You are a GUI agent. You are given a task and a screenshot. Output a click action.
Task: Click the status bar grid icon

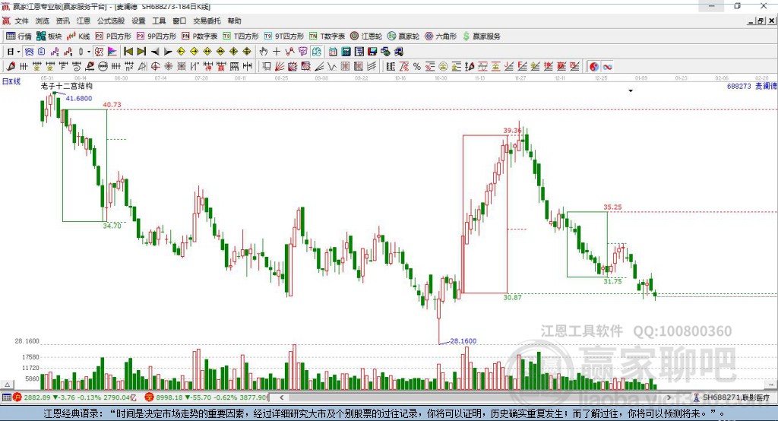click(6, 397)
